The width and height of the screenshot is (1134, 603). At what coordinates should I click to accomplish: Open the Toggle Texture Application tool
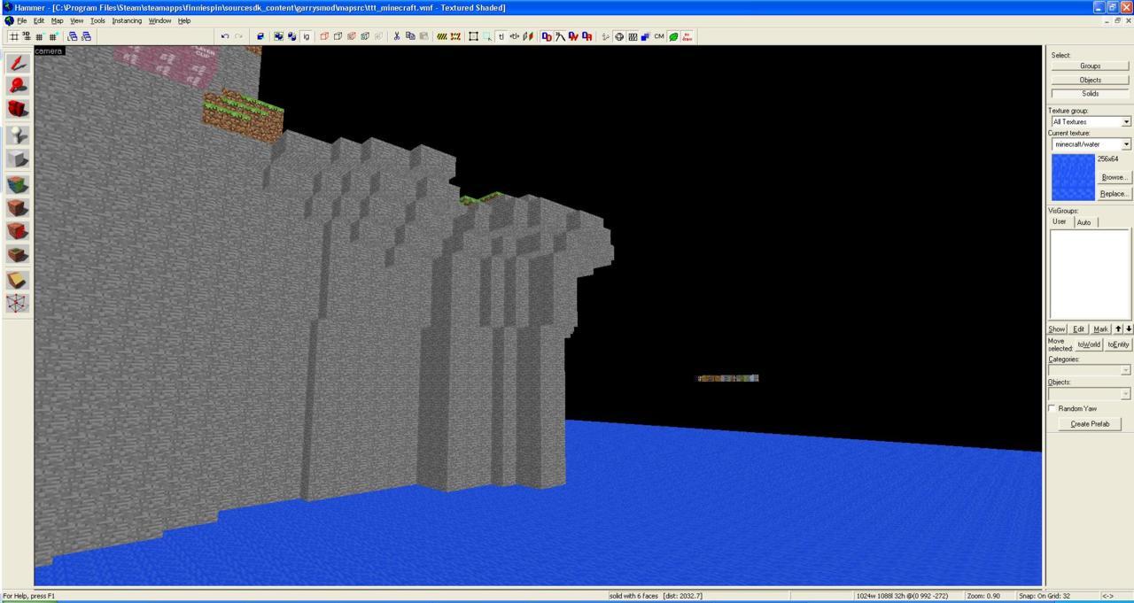18,185
